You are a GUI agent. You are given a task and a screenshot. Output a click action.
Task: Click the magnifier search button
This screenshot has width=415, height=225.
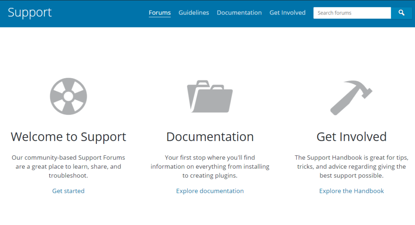pos(401,13)
